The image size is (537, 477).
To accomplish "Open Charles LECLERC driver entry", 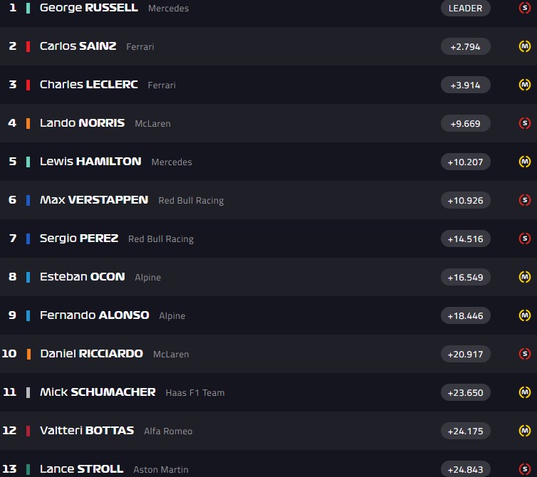I will [89, 84].
